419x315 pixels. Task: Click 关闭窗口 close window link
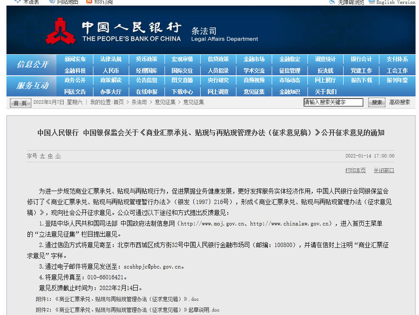(384, 170)
